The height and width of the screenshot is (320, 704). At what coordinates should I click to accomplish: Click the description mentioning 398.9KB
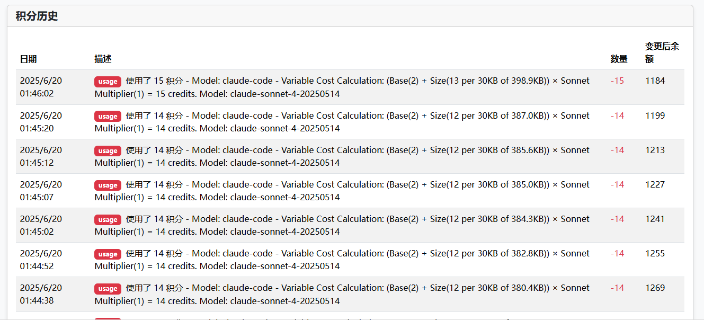(342, 87)
